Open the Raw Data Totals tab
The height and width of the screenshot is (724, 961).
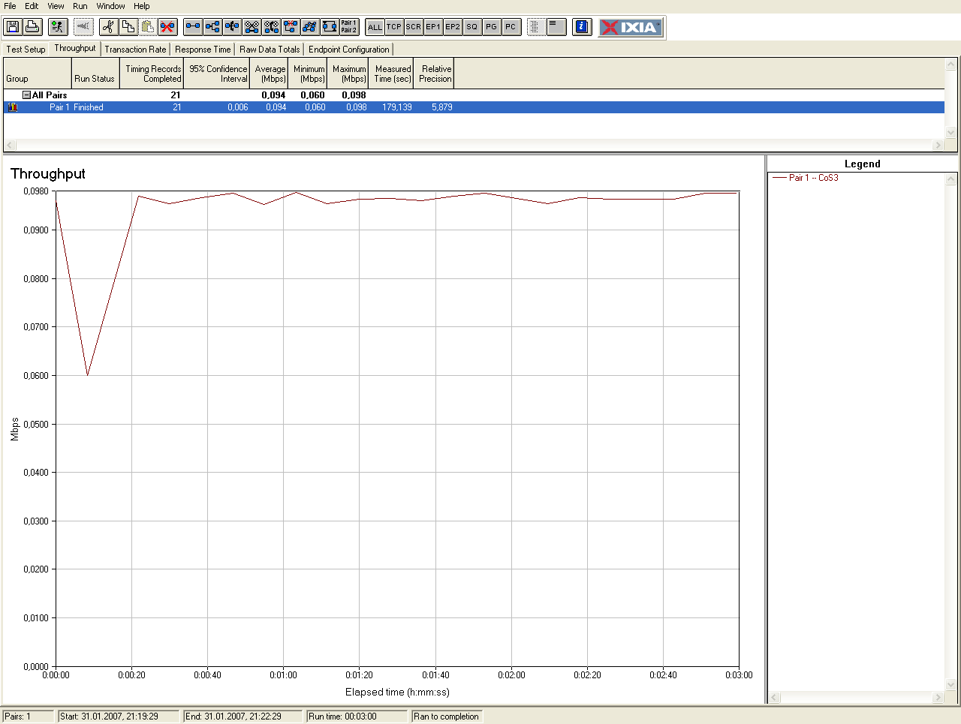(270, 50)
